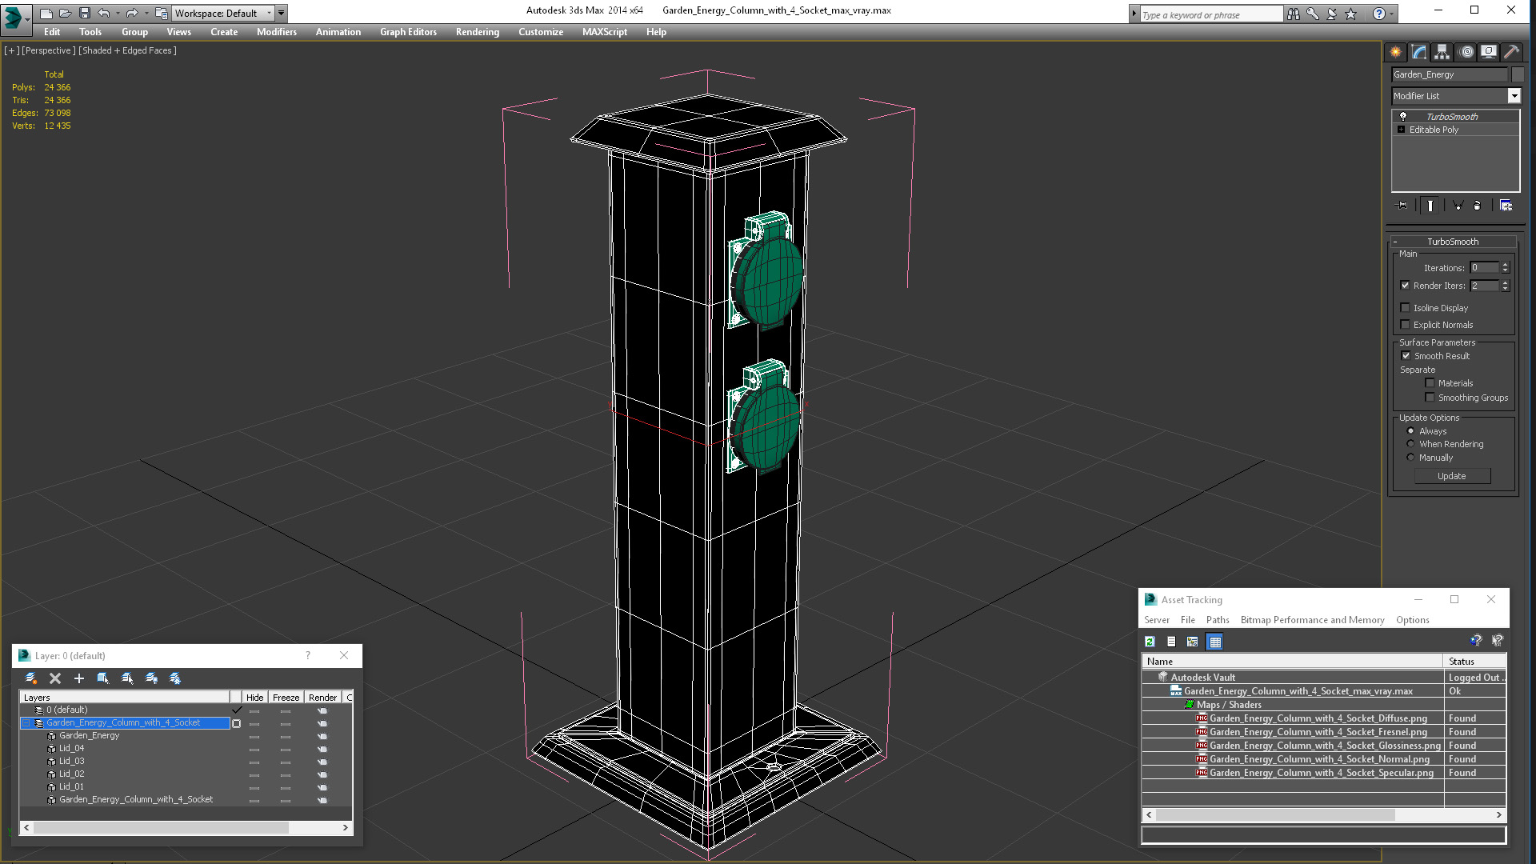Open the Display command panel tab

click(1489, 52)
